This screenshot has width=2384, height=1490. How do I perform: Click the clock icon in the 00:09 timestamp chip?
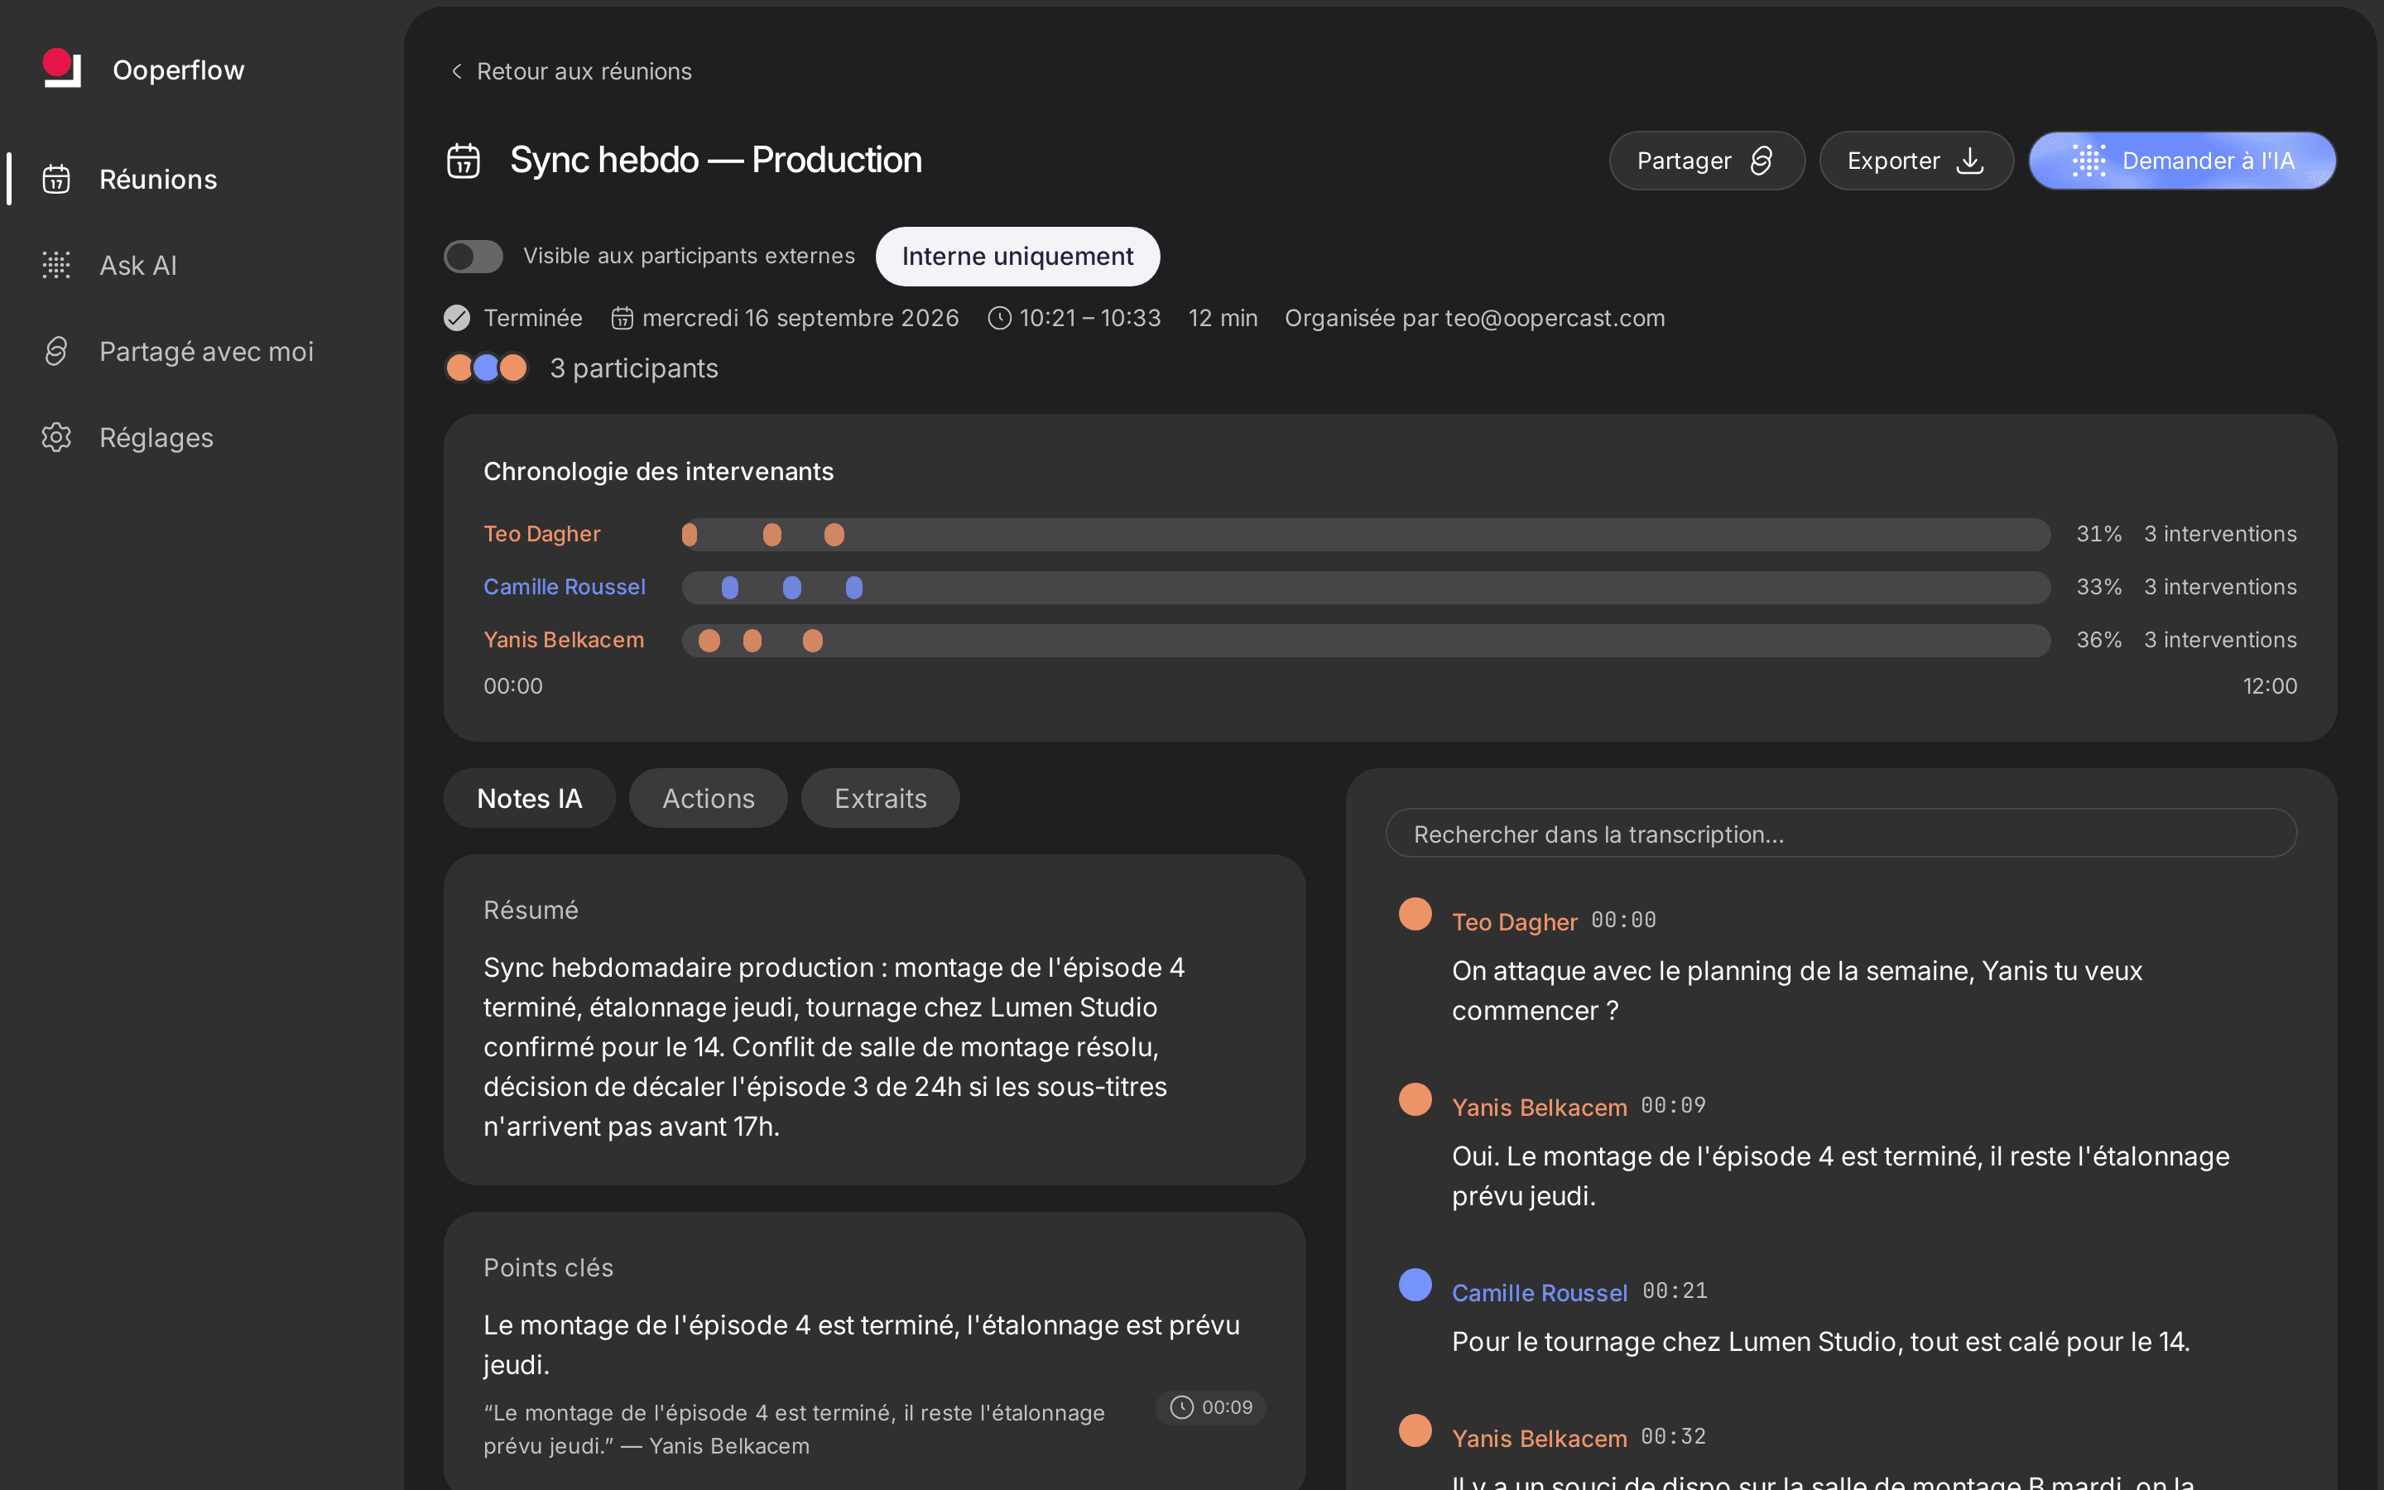(x=1181, y=1407)
